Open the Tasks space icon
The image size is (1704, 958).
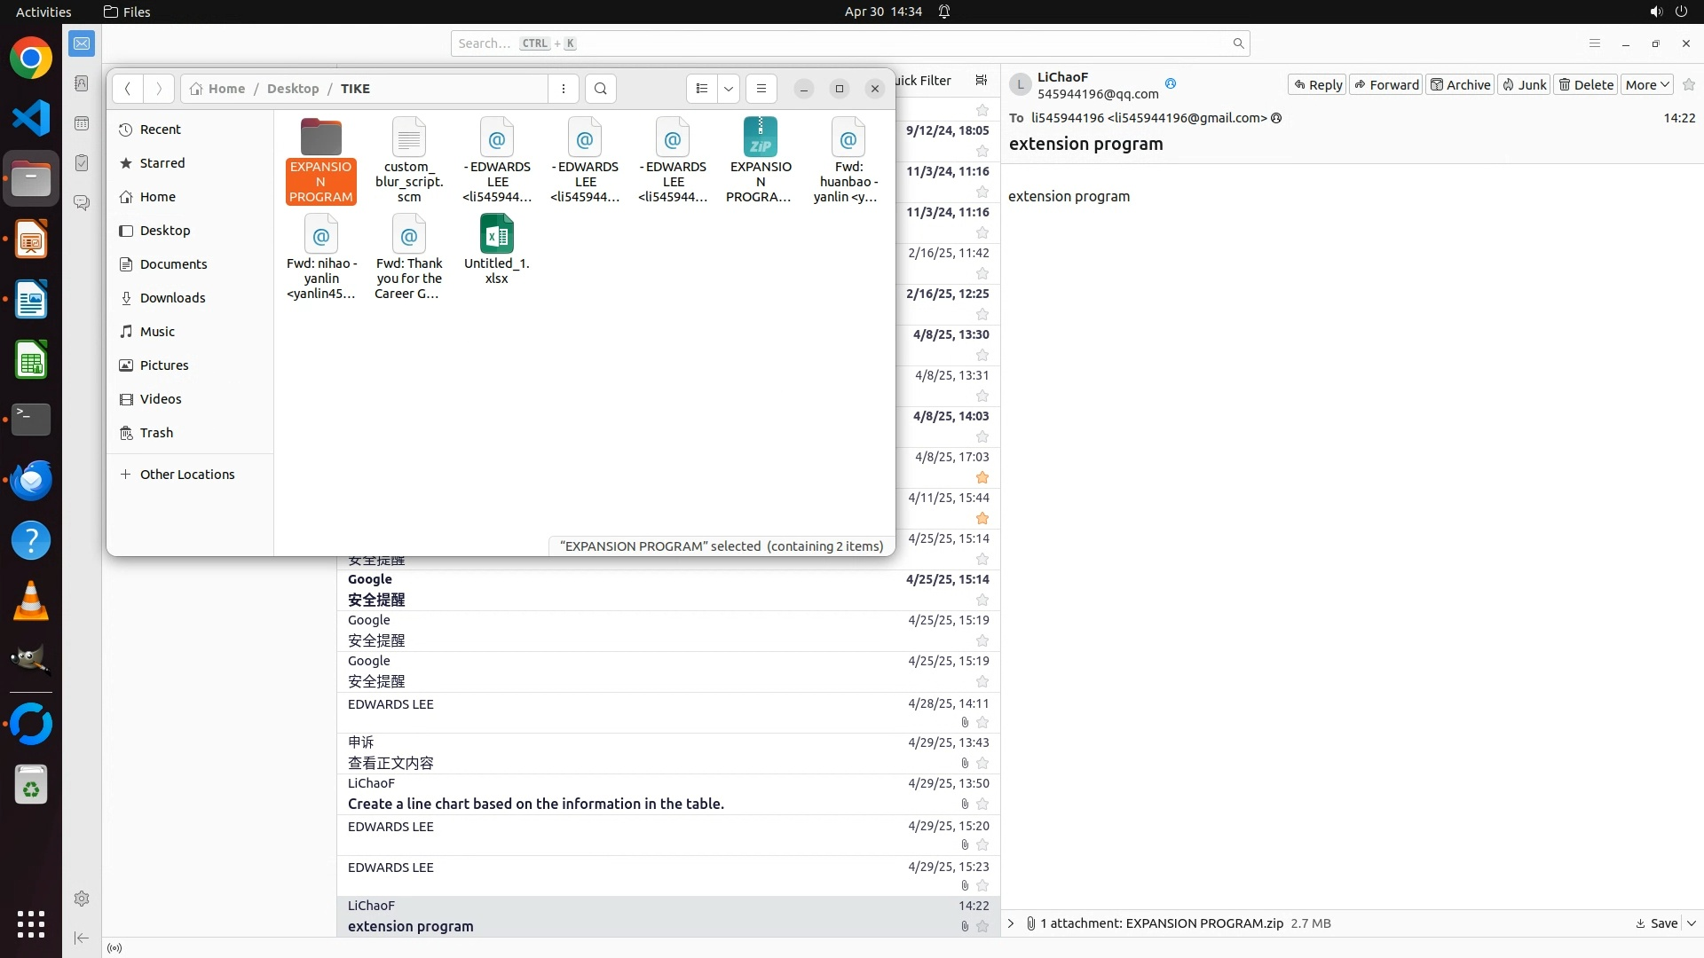pos(82,163)
